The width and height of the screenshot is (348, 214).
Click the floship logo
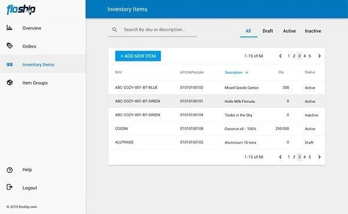point(21,9)
